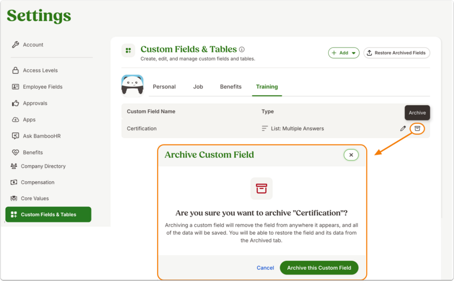This screenshot has width=454, height=281.
Task: Click the info icon next to Custom Fields & Tables
Action: point(242,49)
